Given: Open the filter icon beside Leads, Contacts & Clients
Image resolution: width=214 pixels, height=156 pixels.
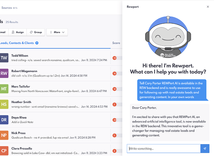Looking at the screenshot, I should [x=37, y=43].
